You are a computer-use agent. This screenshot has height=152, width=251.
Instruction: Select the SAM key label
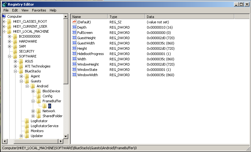22,46
